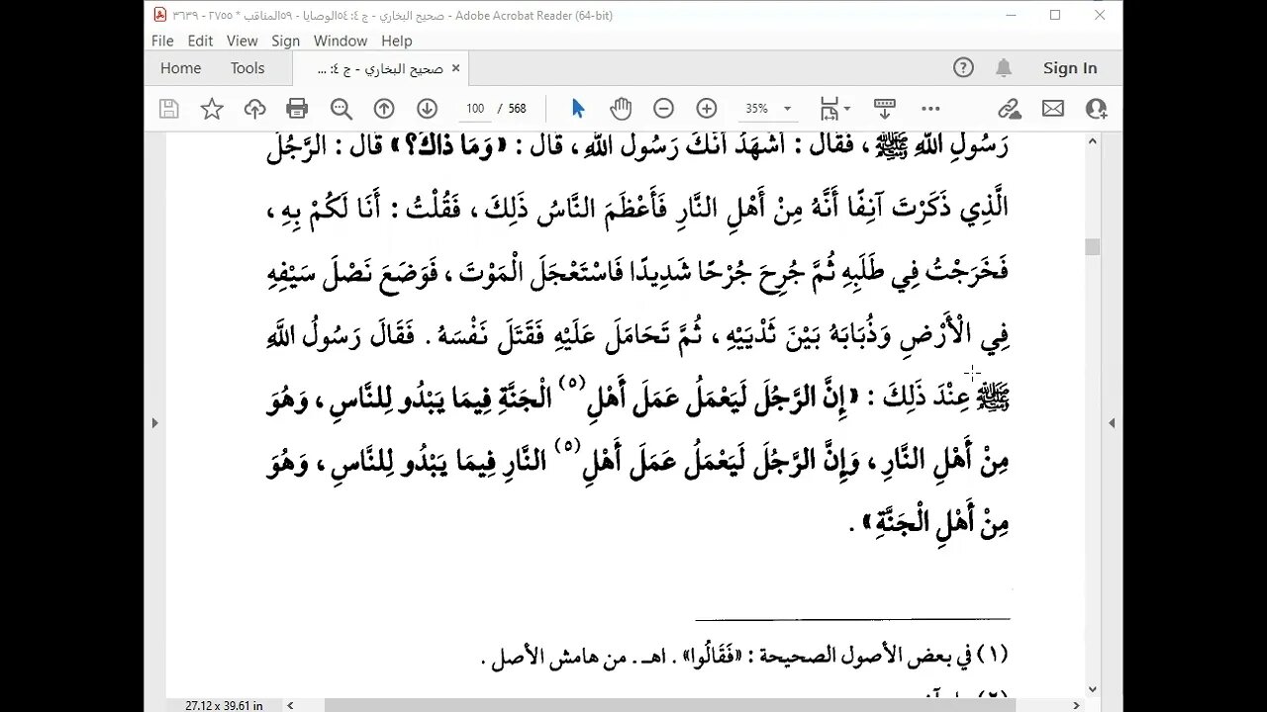Zoom in with plus icon
Viewport: 1267px width, 712px height.
click(706, 109)
